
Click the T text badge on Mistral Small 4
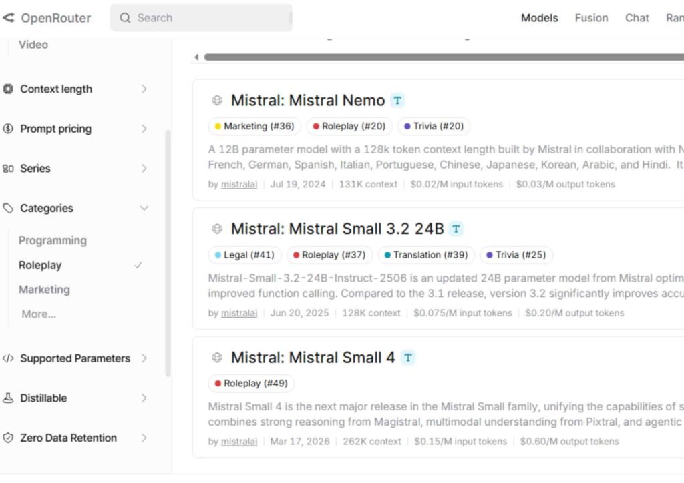(408, 358)
